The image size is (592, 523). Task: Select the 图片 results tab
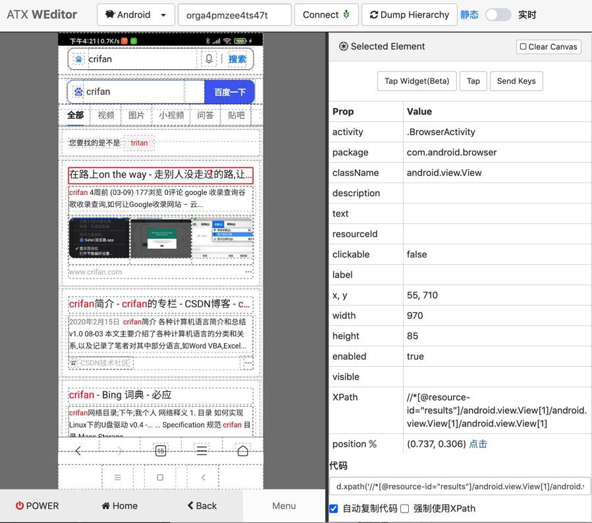(x=136, y=115)
